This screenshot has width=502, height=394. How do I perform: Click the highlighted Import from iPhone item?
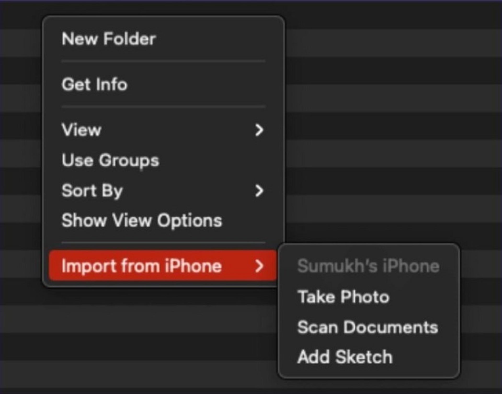pos(142,266)
